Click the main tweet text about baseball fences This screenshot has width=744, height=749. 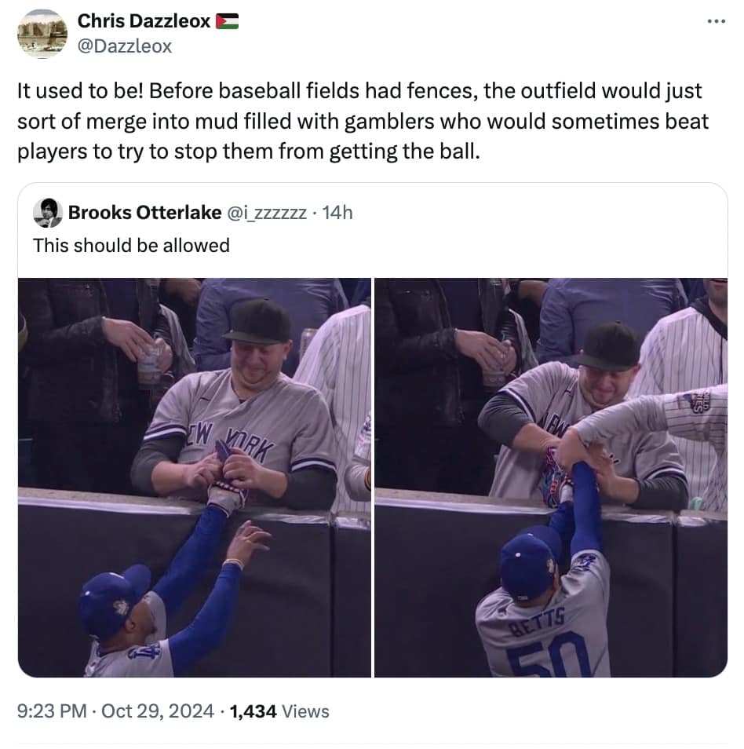[x=363, y=121]
